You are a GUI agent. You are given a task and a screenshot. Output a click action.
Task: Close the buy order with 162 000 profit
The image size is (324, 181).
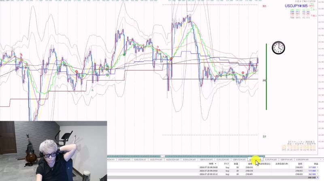click(x=318, y=174)
